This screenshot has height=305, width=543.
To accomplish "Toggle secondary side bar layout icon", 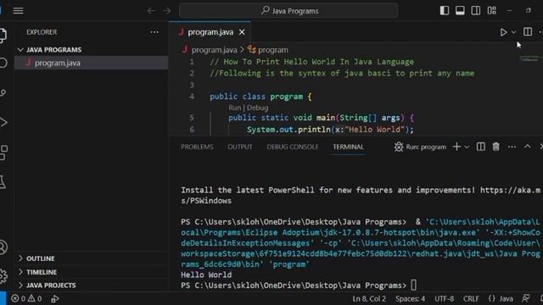I will tap(475, 11).
